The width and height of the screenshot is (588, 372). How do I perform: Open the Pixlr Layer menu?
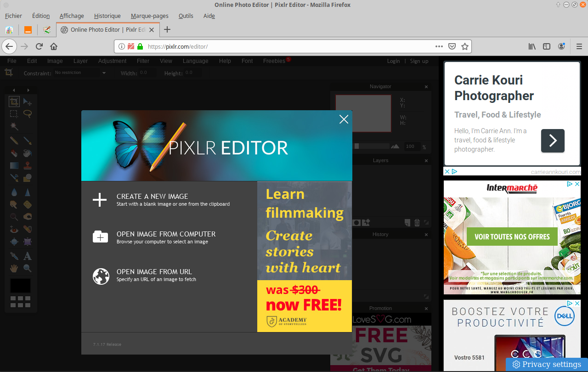pyautogui.click(x=80, y=61)
